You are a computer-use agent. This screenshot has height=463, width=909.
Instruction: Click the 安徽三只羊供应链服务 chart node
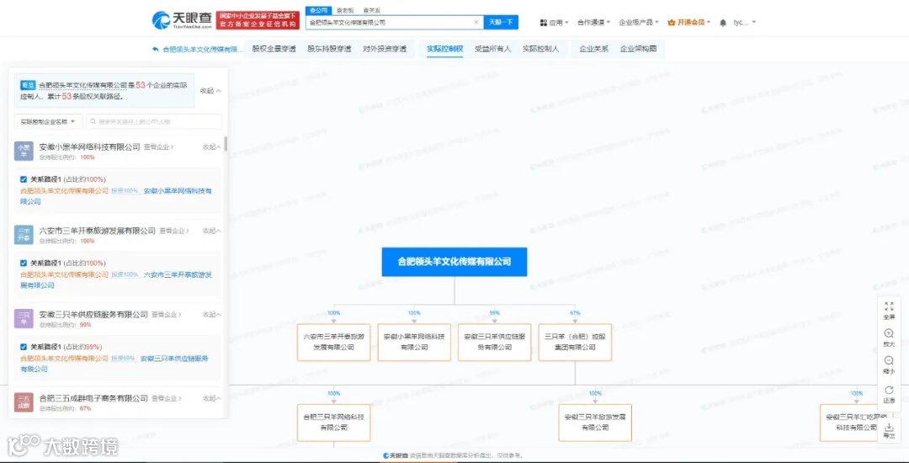coord(495,342)
